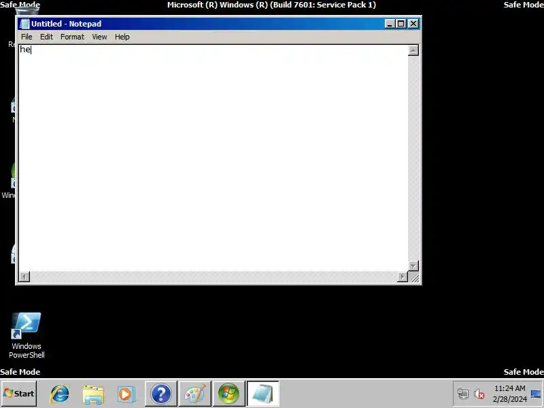Select the Notepad taskbar button
Image resolution: width=544 pixels, height=408 pixels.
(262, 394)
